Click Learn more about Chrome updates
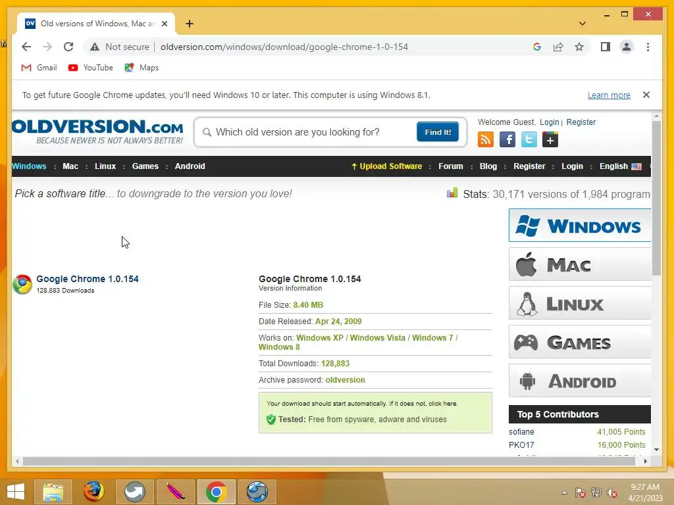Screen dimensions: 674x505 pyautogui.click(x=609, y=95)
